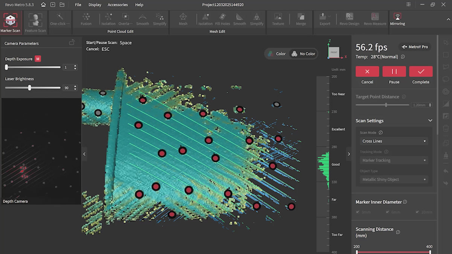The height and width of the screenshot is (254, 452).
Task: Click the open folder icon in title bar
Action: pos(62,5)
